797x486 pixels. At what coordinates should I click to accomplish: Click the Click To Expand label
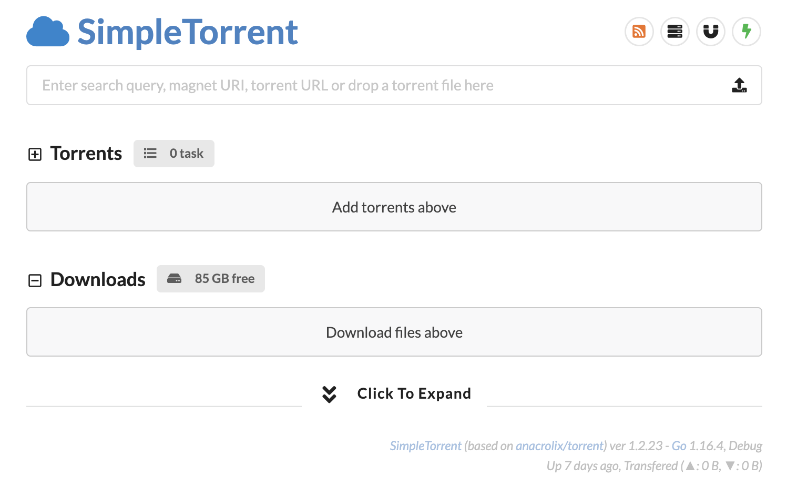click(414, 394)
